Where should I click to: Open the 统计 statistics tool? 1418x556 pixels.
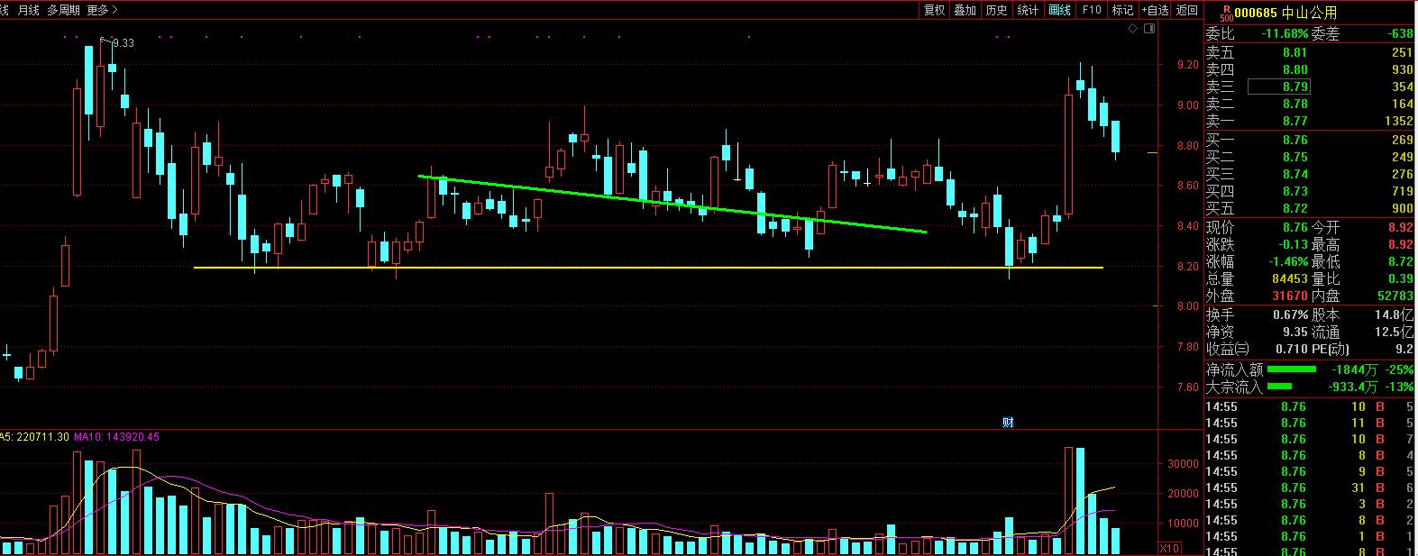(x=1029, y=10)
